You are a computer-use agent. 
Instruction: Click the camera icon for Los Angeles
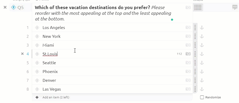tap(188, 27)
